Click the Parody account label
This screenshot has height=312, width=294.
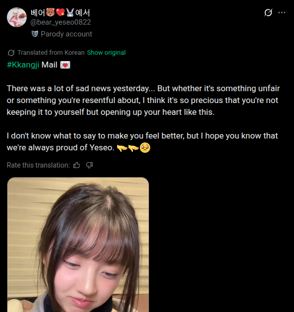[x=66, y=34]
